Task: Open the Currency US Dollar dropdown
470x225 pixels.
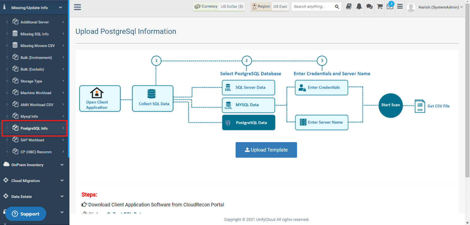Action: click(219, 7)
